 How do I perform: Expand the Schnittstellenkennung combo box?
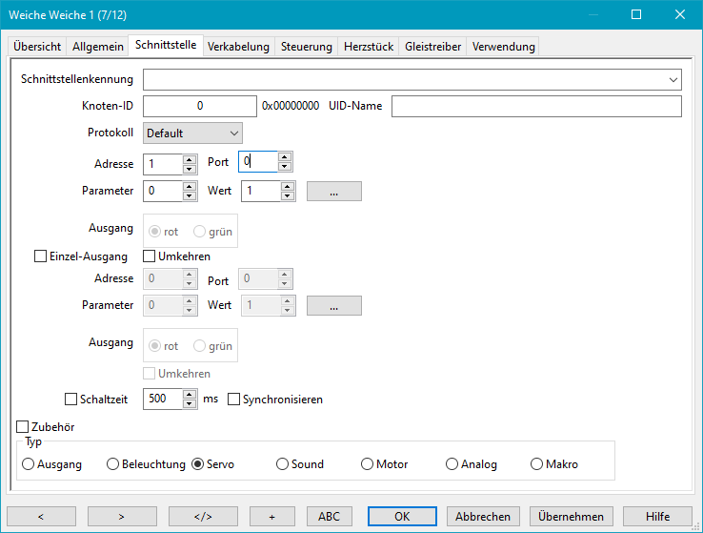pos(673,79)
